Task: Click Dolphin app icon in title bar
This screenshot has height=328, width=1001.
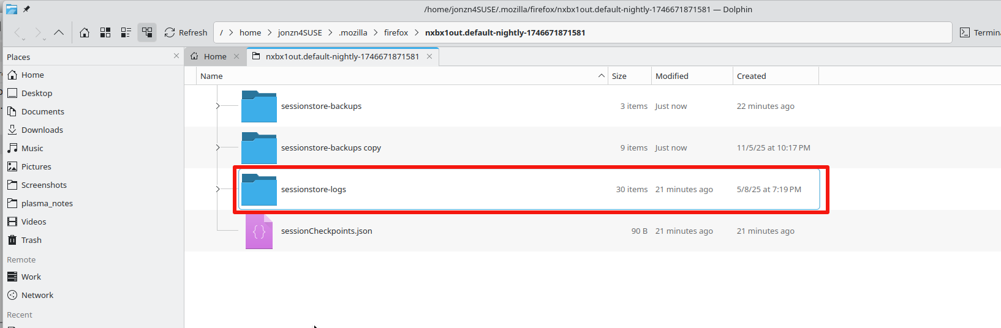Action: (11, 9)
